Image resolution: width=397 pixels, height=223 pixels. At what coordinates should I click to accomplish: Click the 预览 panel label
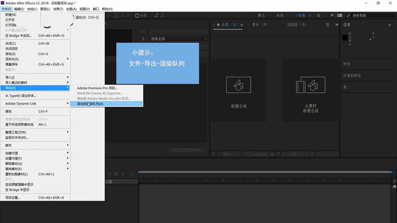(346, 64)
